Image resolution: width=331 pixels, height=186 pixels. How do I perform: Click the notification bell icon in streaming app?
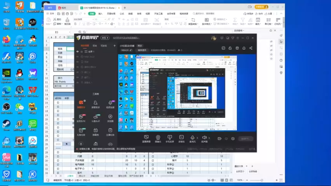(244, 48)
